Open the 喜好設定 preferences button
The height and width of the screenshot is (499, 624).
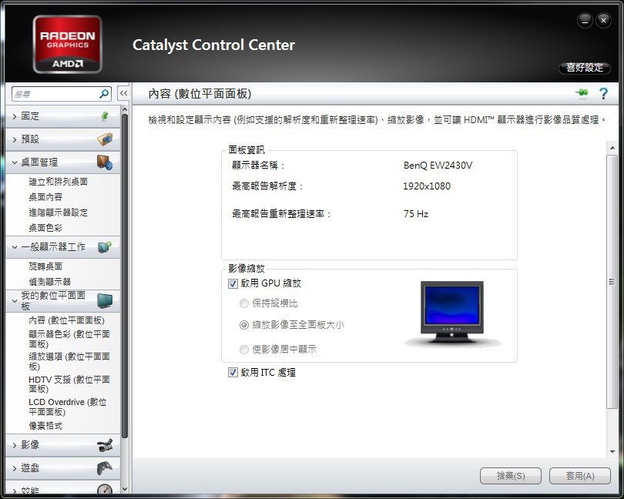[x=585, y=68]
